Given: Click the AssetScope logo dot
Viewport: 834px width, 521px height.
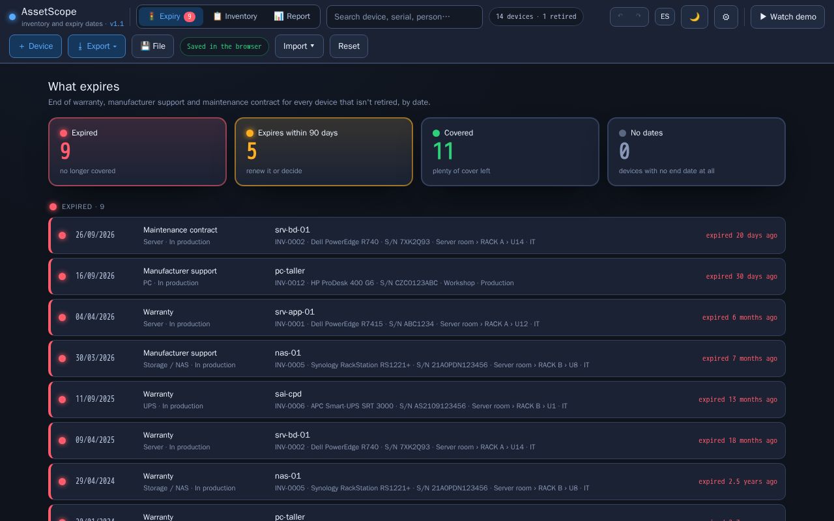Looking at the screenshot, I should click(x=12, y=17).
